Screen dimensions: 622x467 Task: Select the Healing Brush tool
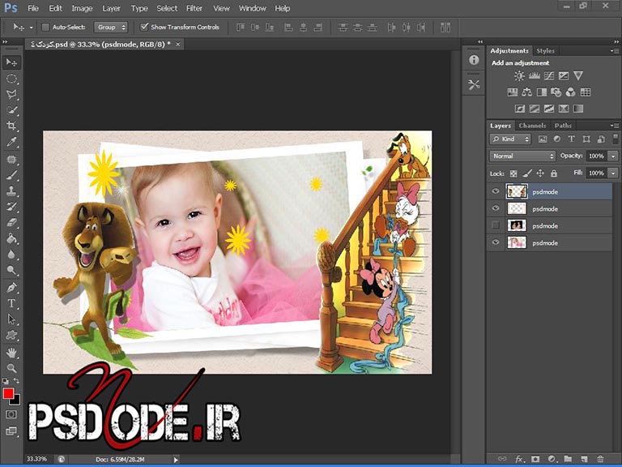pyautogui.click(x=11, y=160)
